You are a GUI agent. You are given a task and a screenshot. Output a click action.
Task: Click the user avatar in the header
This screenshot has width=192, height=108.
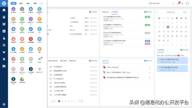point(187,3)
